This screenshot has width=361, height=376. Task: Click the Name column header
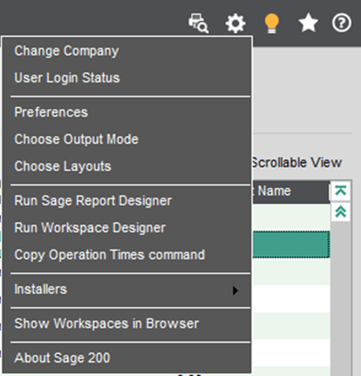click(x=291, y=191)
